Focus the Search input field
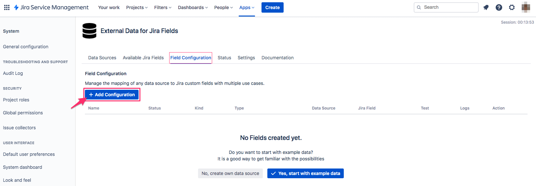This screenshot has height=186, width=536. pyautogui.click(x=446, y=7)
